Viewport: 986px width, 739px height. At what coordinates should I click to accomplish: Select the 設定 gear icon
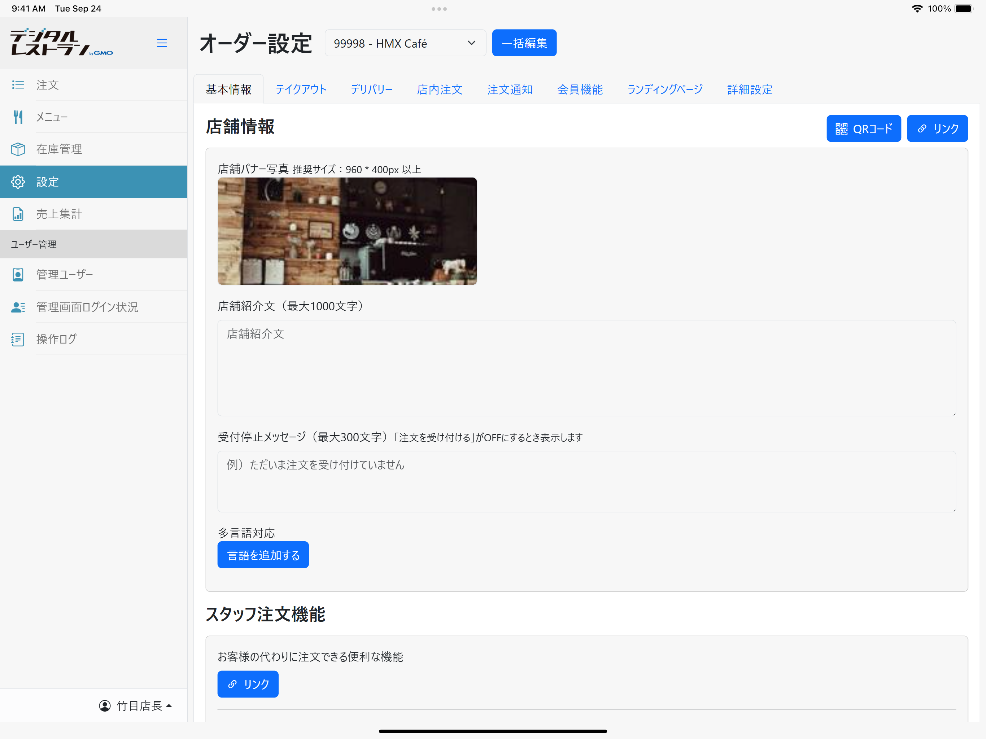pyautogui.click(x=18, y=182)
